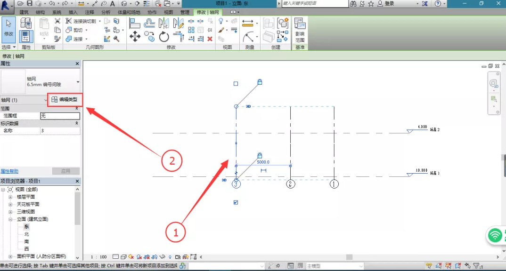The height and width of the screenshot is (271, 506).
Task: Select the Move tool
Action: click(135, 36)
